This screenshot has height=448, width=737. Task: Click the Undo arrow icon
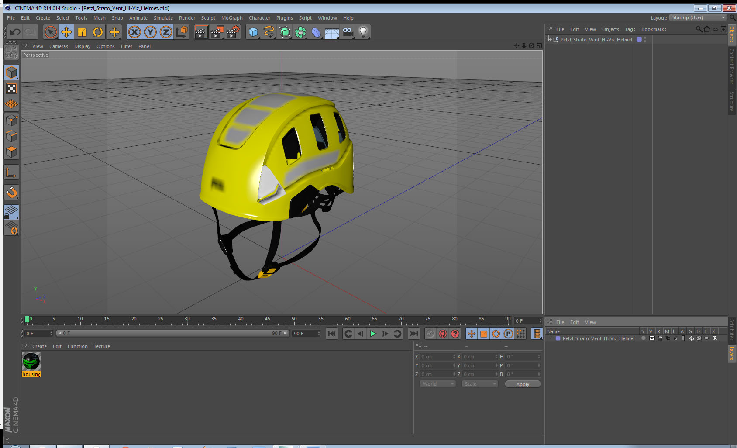point(15,32)
